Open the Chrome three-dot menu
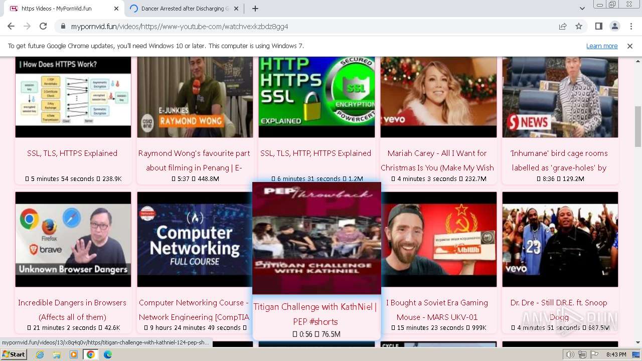The height and width of the screenshot is (361, 642). coord(630,27)
